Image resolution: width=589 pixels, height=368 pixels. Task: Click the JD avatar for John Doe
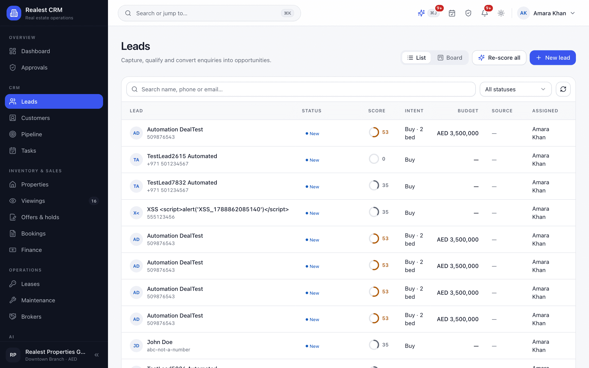[136, 346]
